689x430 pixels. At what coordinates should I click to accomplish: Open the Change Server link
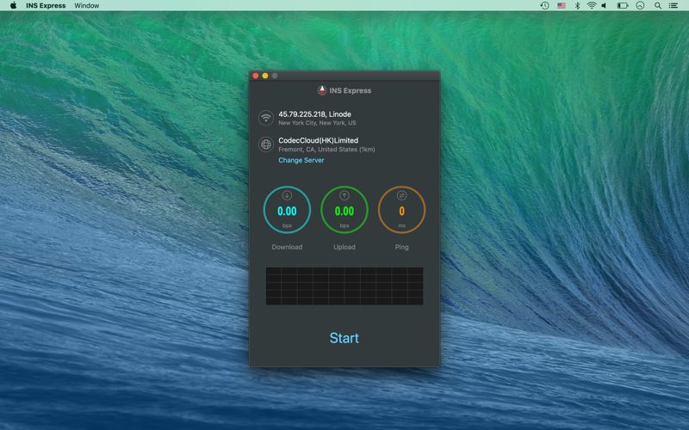click(x=301, y=160)
